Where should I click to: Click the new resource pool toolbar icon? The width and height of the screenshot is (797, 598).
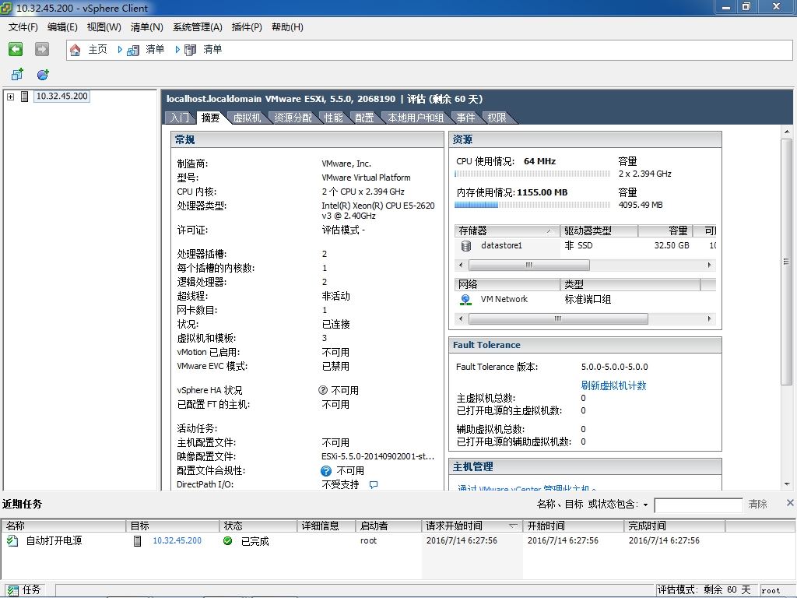click(44, 75)
